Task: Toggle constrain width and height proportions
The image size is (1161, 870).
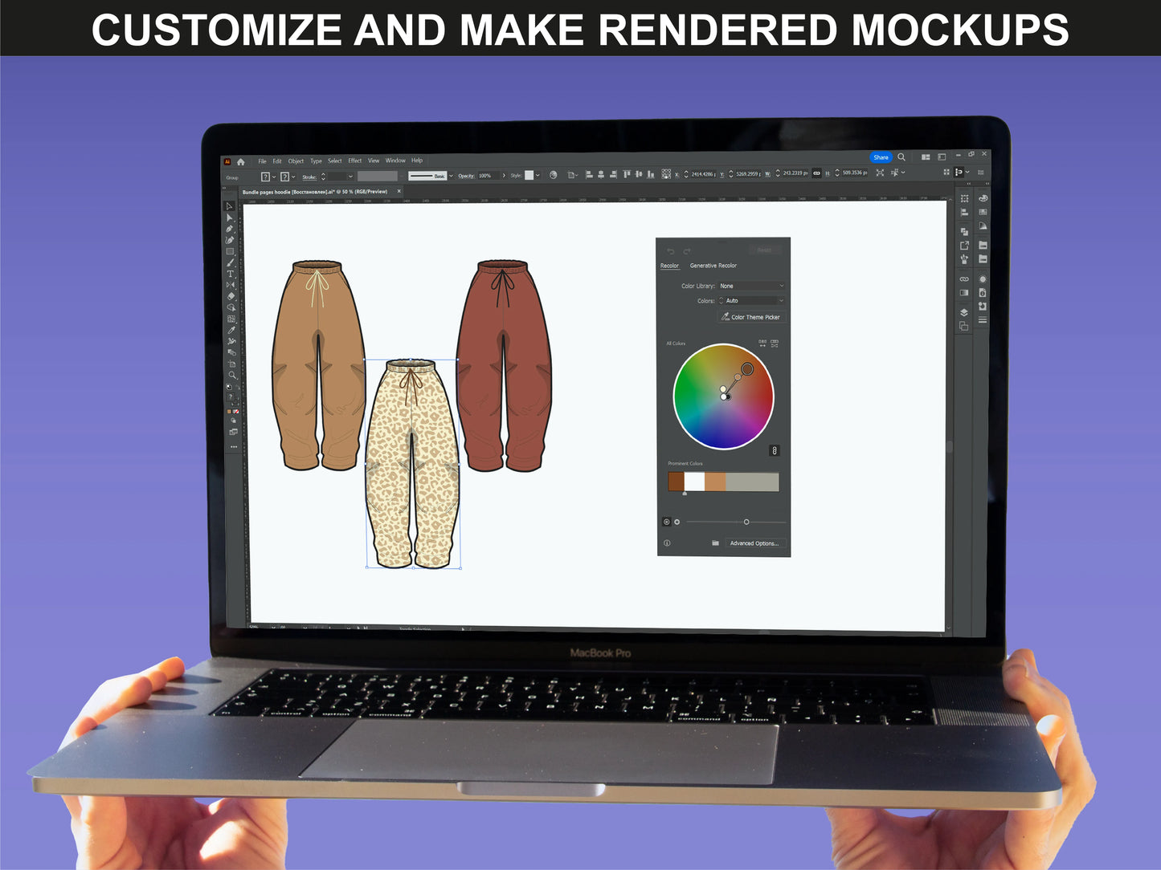Action: [x=816, y=173]
